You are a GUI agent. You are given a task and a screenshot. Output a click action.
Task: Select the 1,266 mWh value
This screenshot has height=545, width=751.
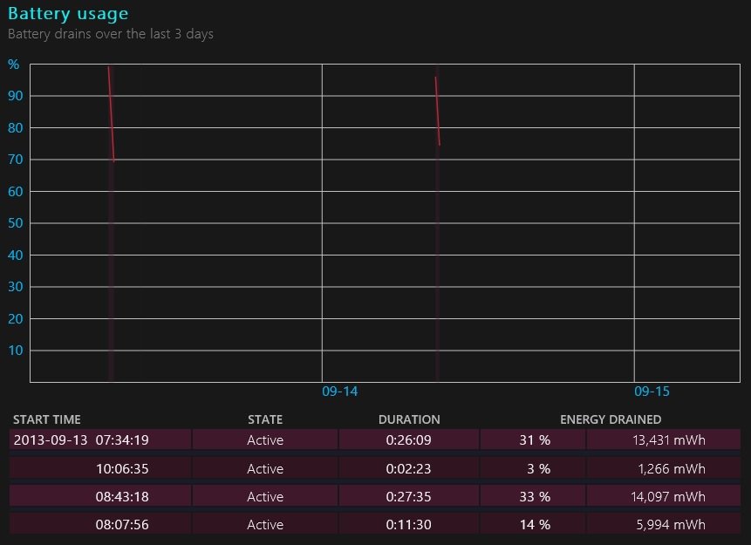[x=672, y=468]
